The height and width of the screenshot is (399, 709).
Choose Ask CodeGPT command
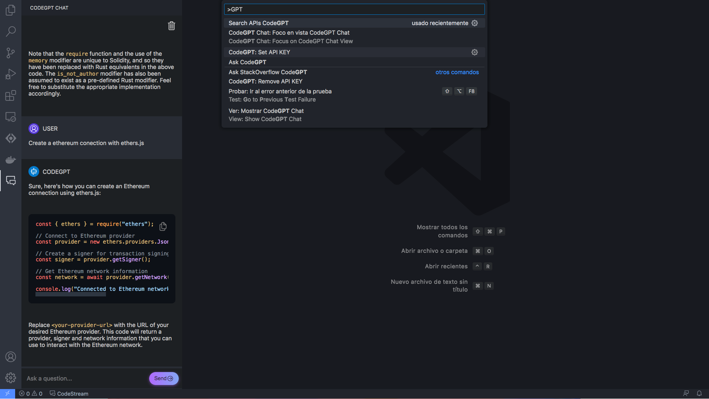point(354,62)
